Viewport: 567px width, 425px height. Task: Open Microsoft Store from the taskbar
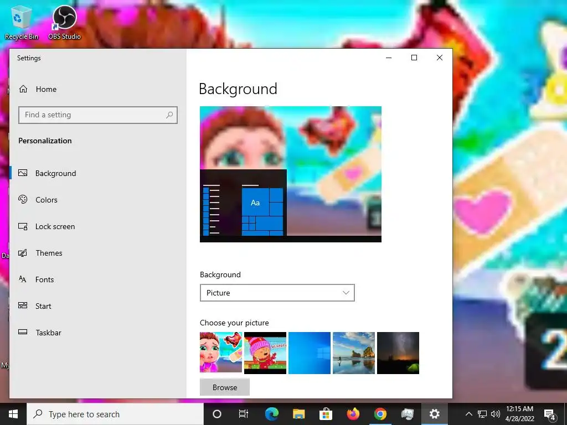(326, 414)
